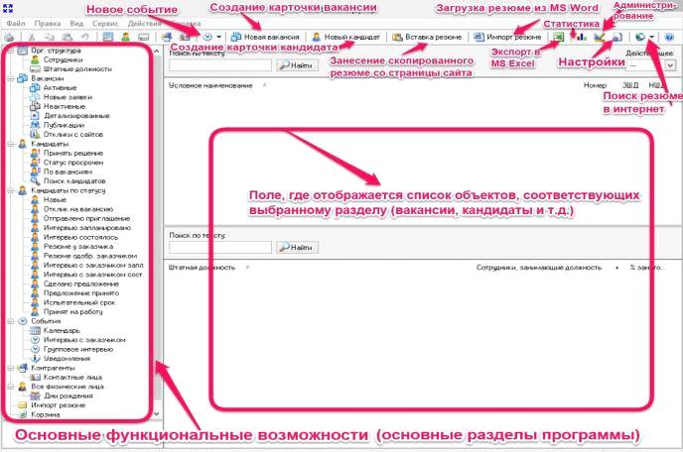Viewport: 683px width, 452px height.
Task: Click the administration icon next to statistics
Action: click(600, 38)
